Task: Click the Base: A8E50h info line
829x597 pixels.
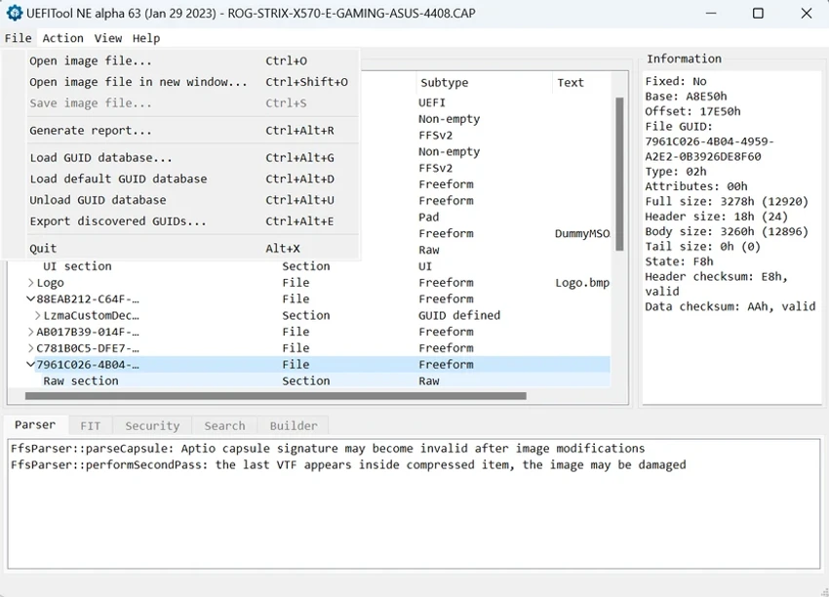Action: point(686,97)
